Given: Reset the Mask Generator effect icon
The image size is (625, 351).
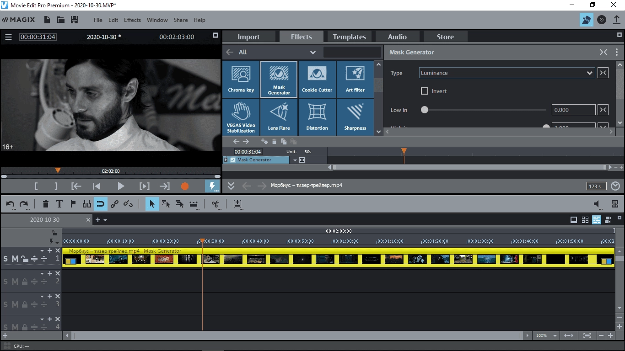Looking at the screenshot, I should coord(603,52).
